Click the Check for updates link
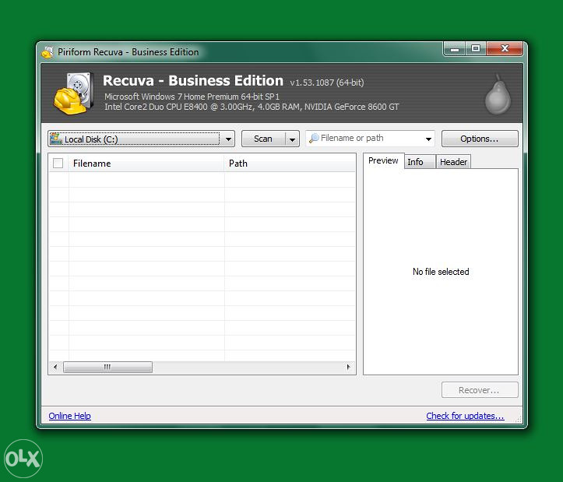Viewport: 563px width, 482px height. click(x=466, y=416)
